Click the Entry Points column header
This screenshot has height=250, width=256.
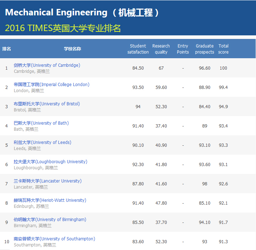183,49
